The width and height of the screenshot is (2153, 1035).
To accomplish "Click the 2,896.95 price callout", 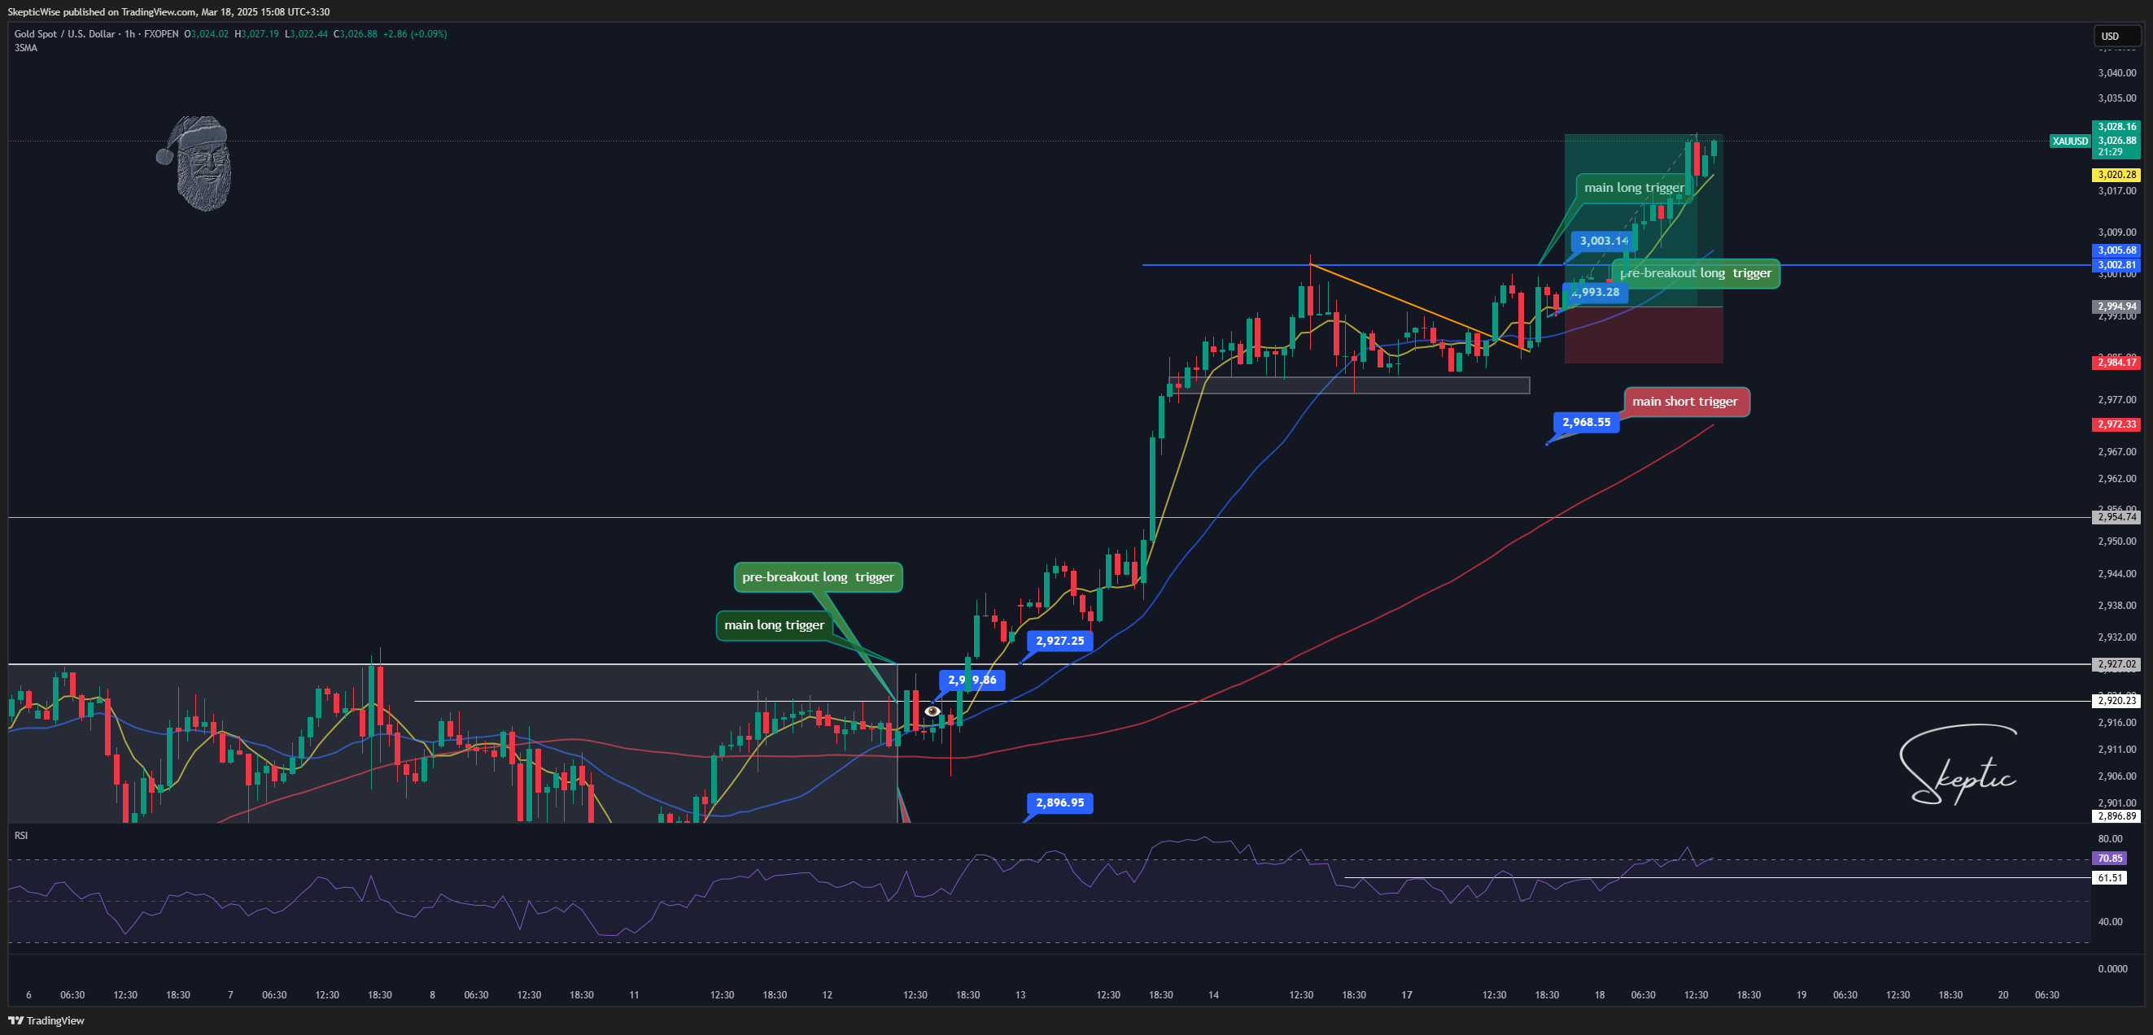I will (x=1059, y=802).
